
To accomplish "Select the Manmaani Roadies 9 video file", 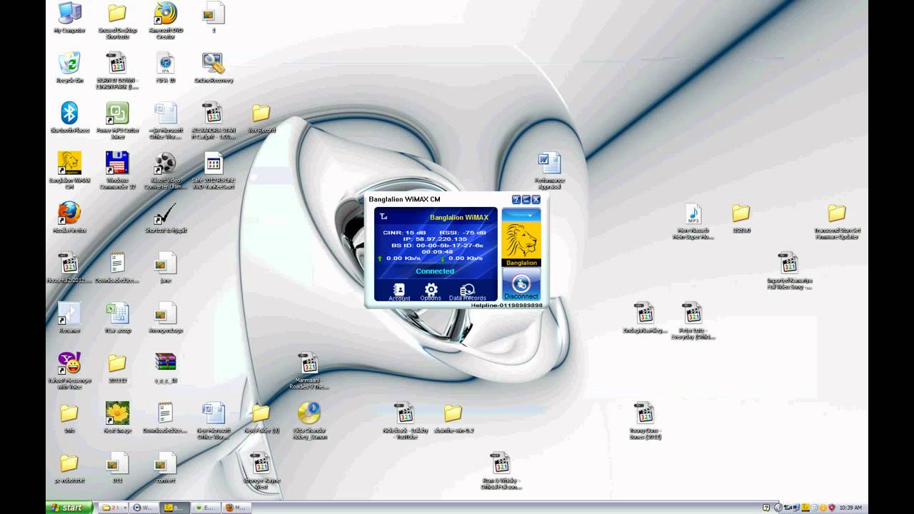I will pyautogui.click(x=308, y=370).
